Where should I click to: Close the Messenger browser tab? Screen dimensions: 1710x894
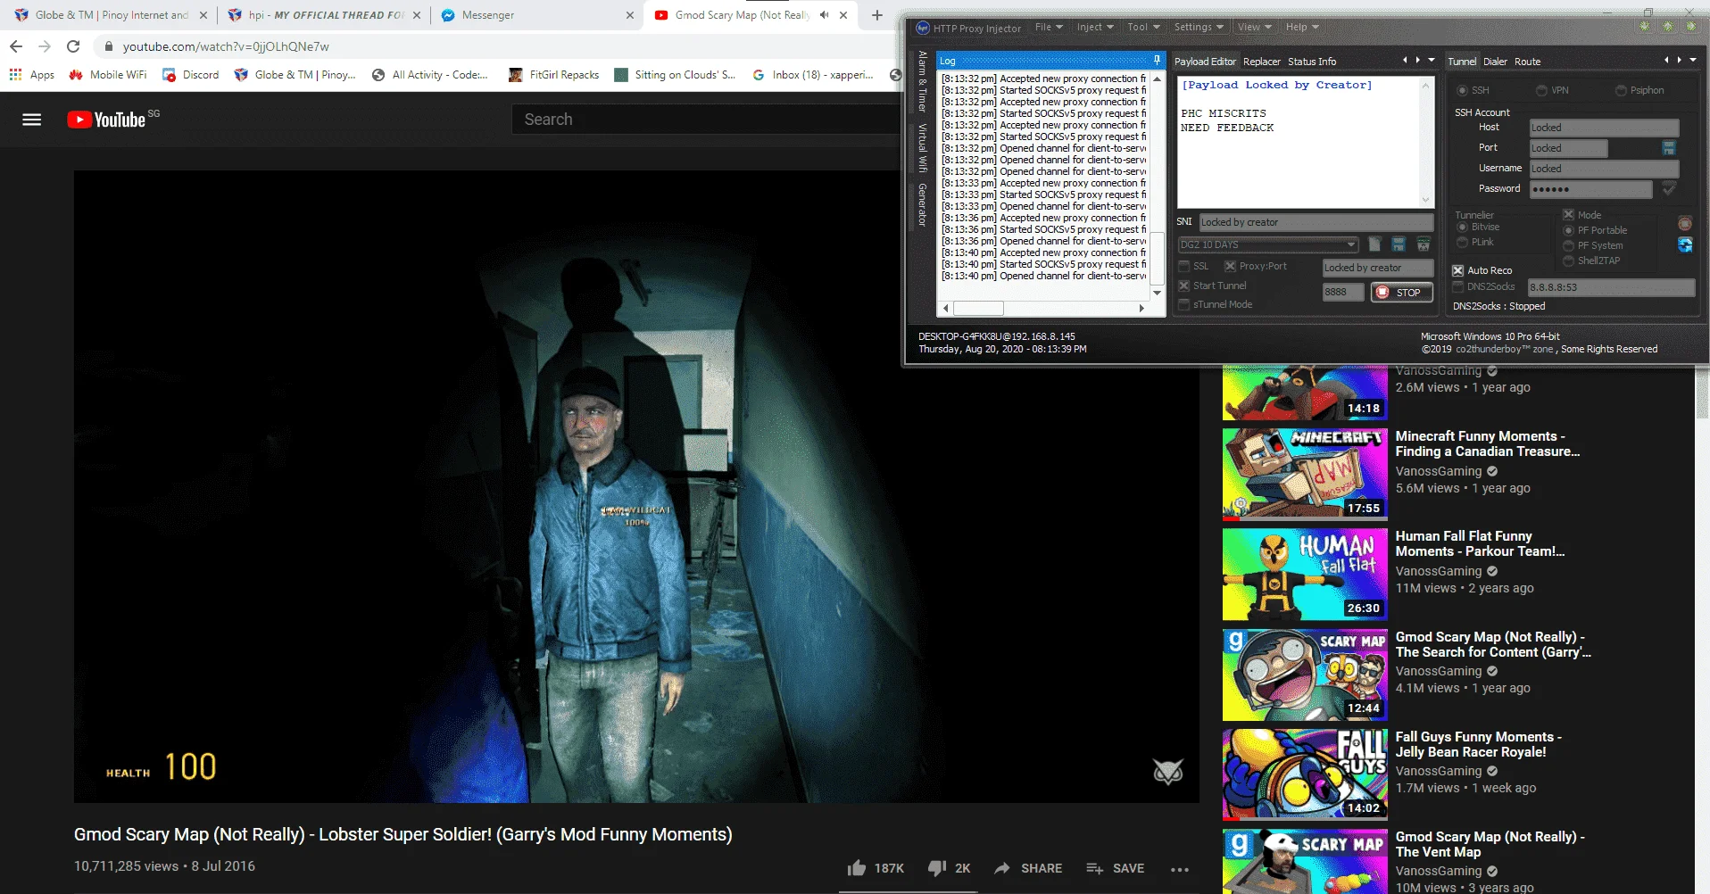click(x=630, y=15)
